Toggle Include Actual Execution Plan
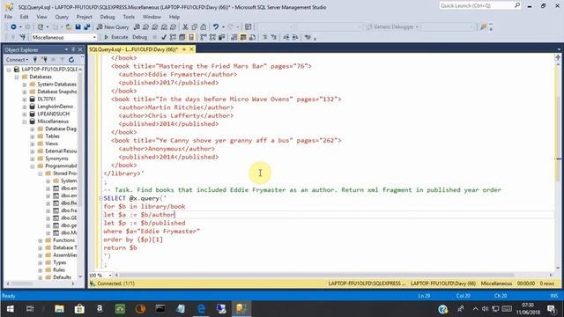Viewport: 564px width, 317px height. (x=204, y=37)
